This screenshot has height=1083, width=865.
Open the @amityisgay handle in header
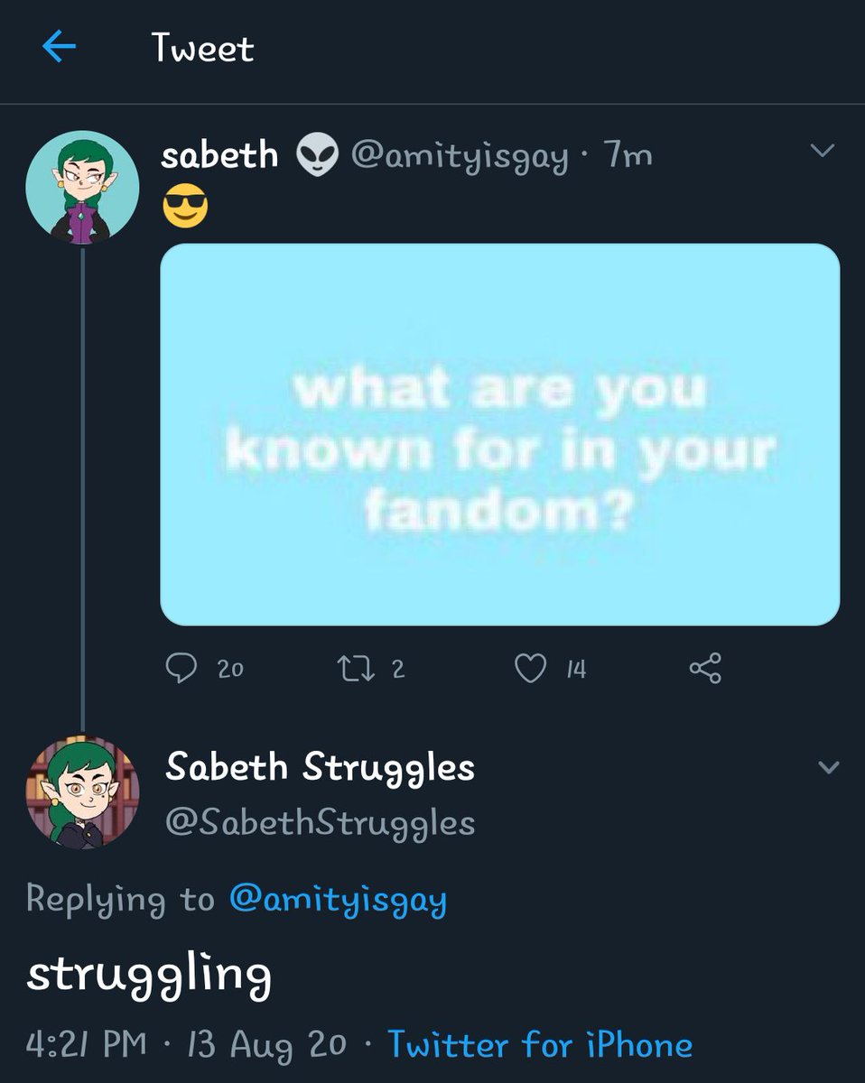pyautogui.click(x=460, y=158)
